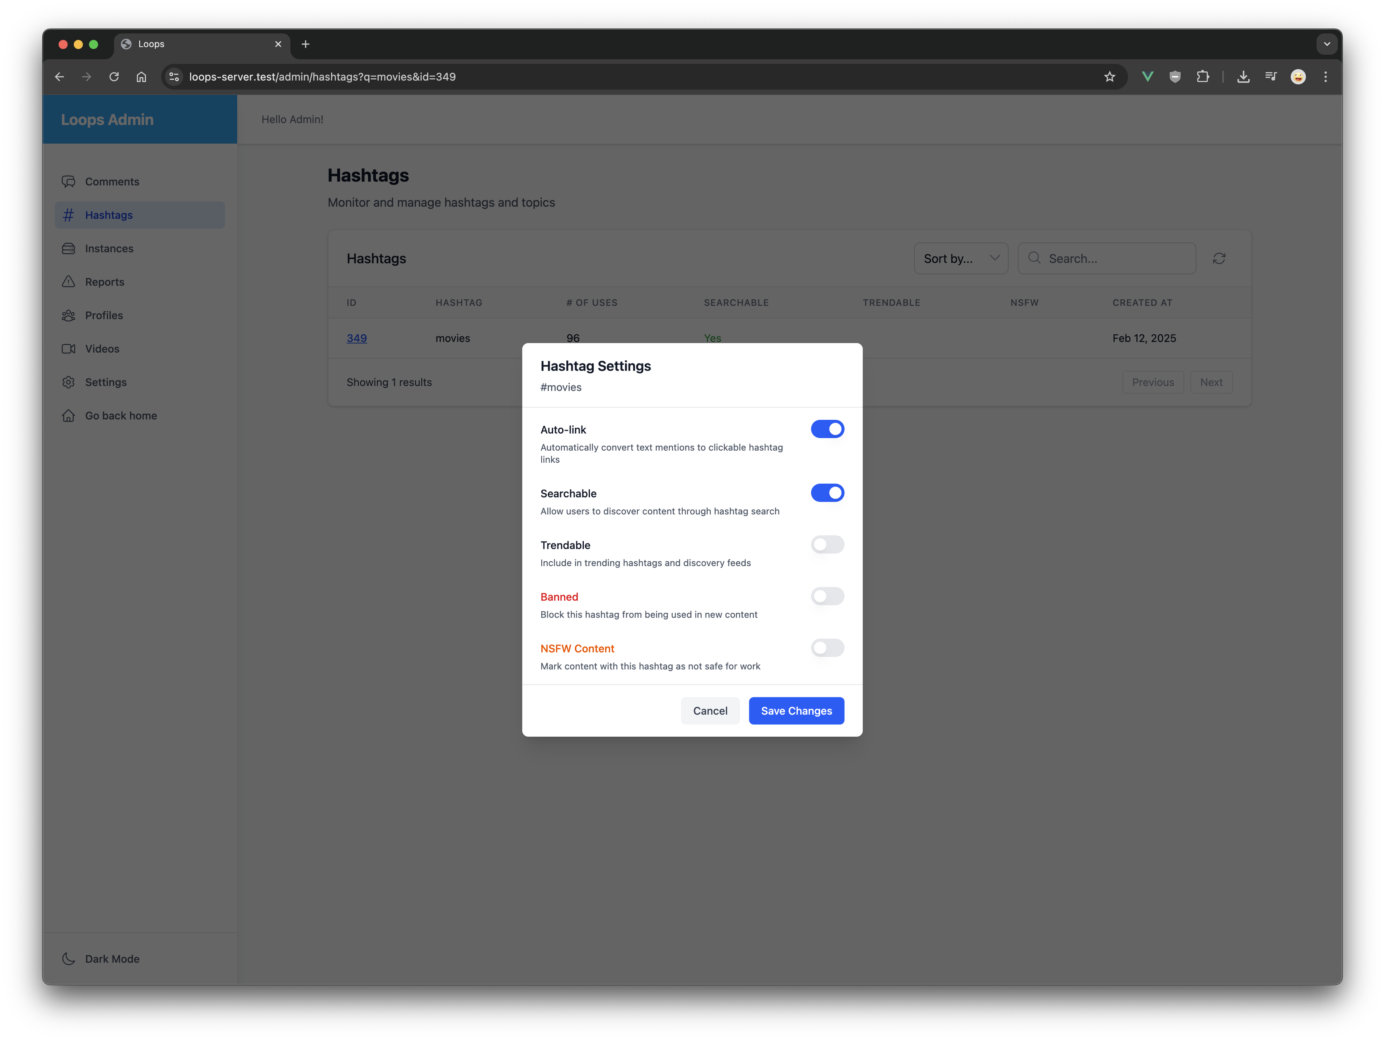
Task: Expand the tab search chevron
Action: point(1326,44)
